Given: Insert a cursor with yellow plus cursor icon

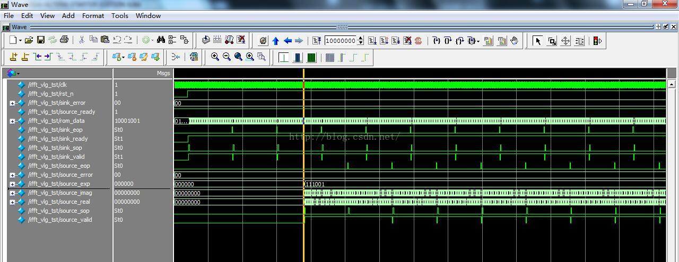Looking at the screenshot, I should (x=13, y=57).
